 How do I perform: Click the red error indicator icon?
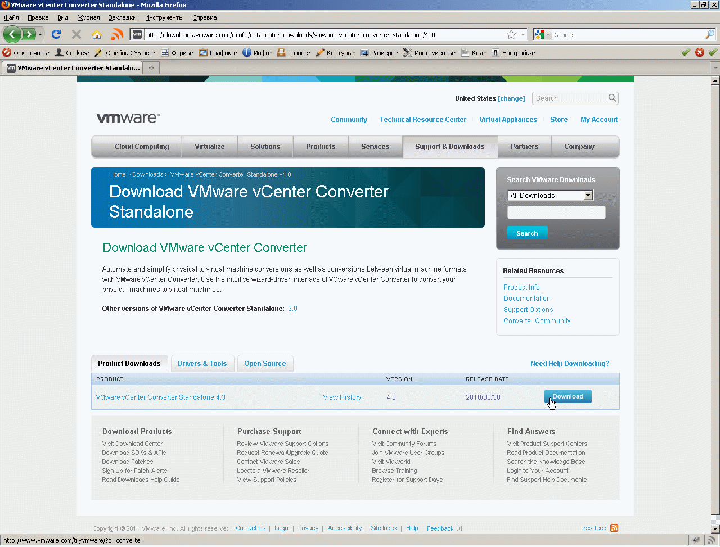pyautogui.click(x=700, y=52)
